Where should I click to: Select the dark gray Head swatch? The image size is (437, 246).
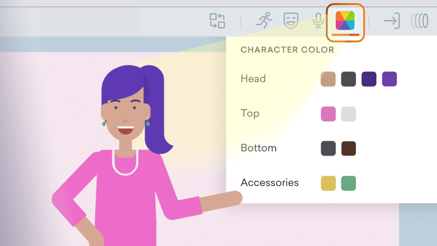pos(348,79)
